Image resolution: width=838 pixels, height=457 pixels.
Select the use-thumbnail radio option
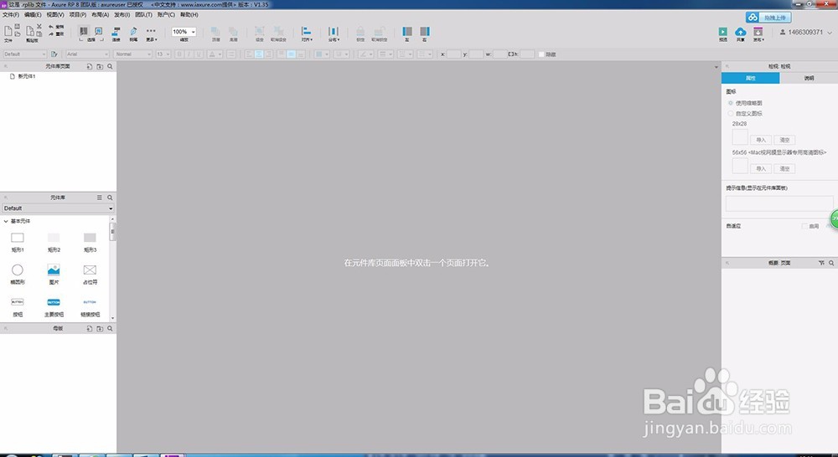coord(731,103)
